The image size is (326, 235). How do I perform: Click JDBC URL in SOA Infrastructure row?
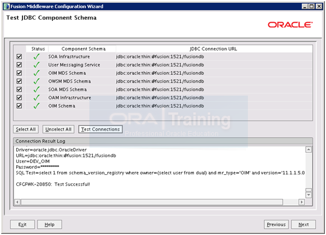[x=160, y=57]
